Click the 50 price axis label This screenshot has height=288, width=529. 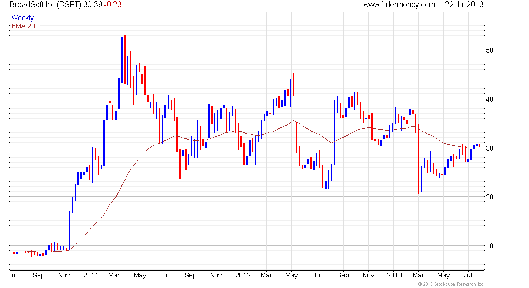pyautogui.click(x=489, y=50)
